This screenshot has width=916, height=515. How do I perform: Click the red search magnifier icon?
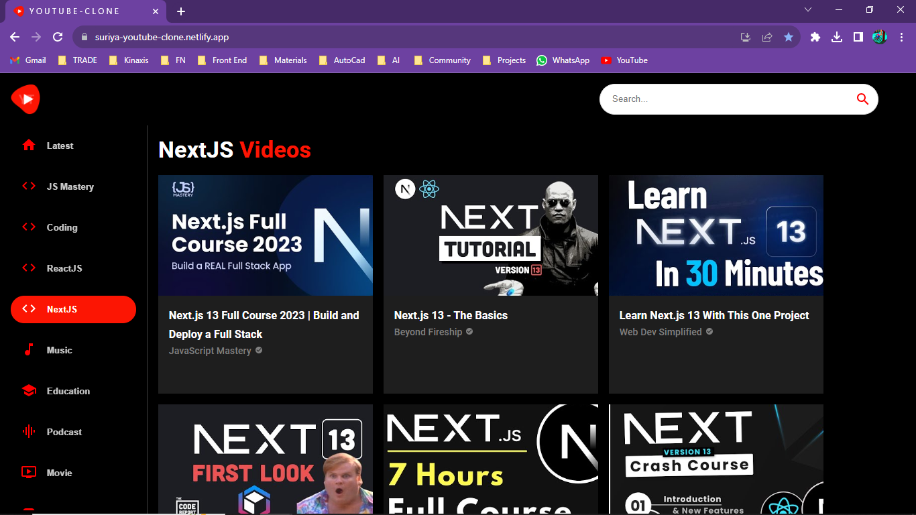[x=862, y=99]
